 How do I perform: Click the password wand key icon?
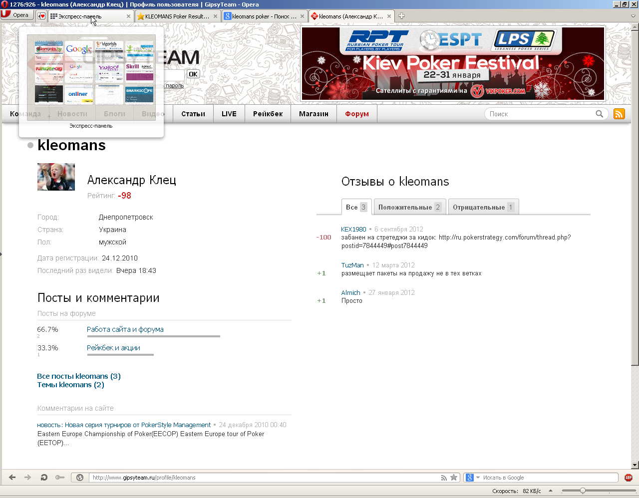(60, 478)
